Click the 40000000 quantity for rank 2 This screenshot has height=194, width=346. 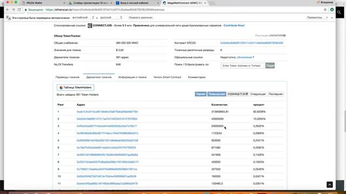(217, 119)
